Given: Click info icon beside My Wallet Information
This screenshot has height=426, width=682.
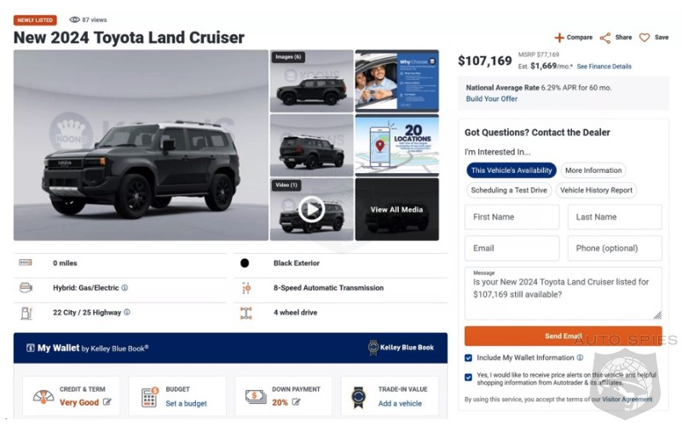Looking at the screenshot, I should tap(580, 358).
